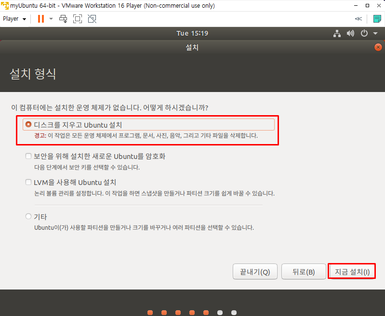This screenshot has width=385, height=316.
Task: Enter full screen mode icon
Action: (78, 19)
